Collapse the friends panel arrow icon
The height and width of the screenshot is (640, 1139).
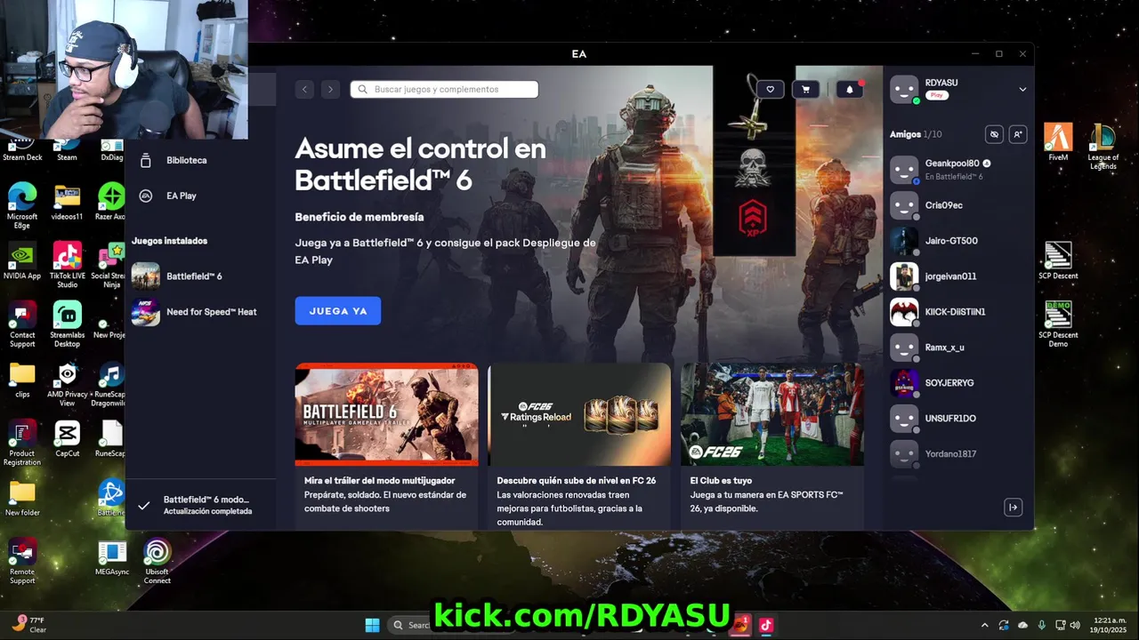click(1013, 508)
